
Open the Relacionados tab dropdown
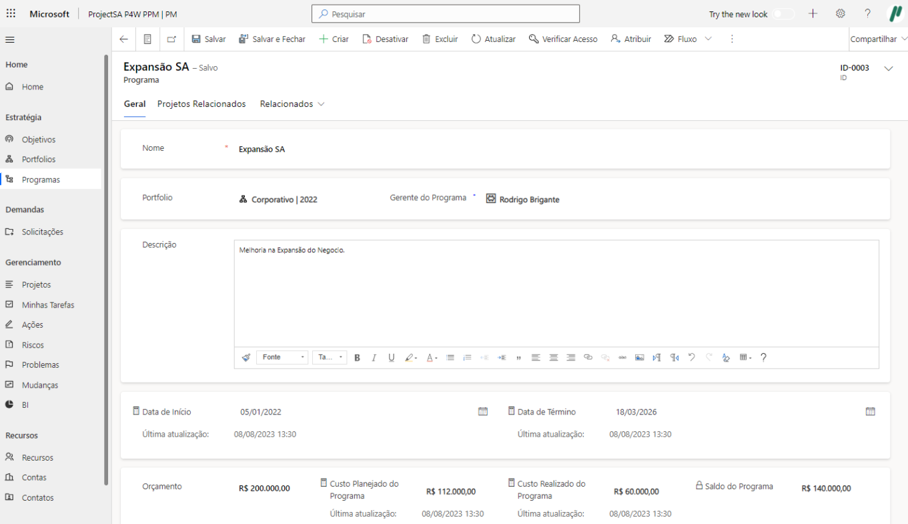292,104
